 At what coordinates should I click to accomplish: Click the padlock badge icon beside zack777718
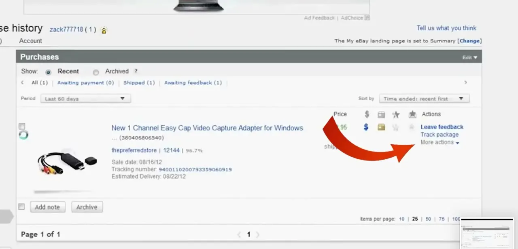click(x=104, y=30)
